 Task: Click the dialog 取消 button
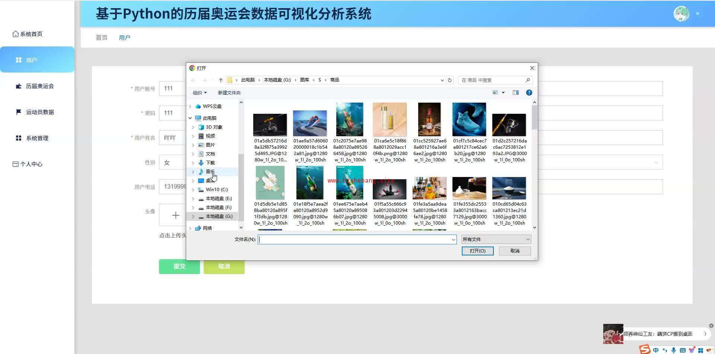point(515,251)
